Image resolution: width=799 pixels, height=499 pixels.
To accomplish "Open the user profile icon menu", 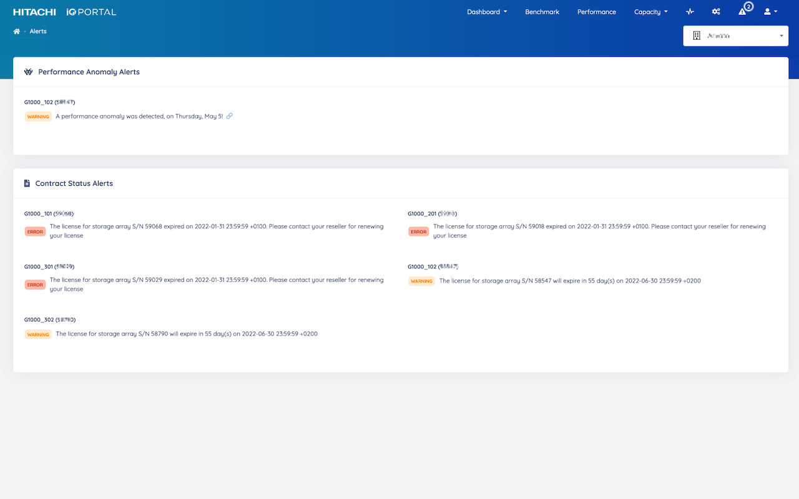I will [x=770, y=12].
